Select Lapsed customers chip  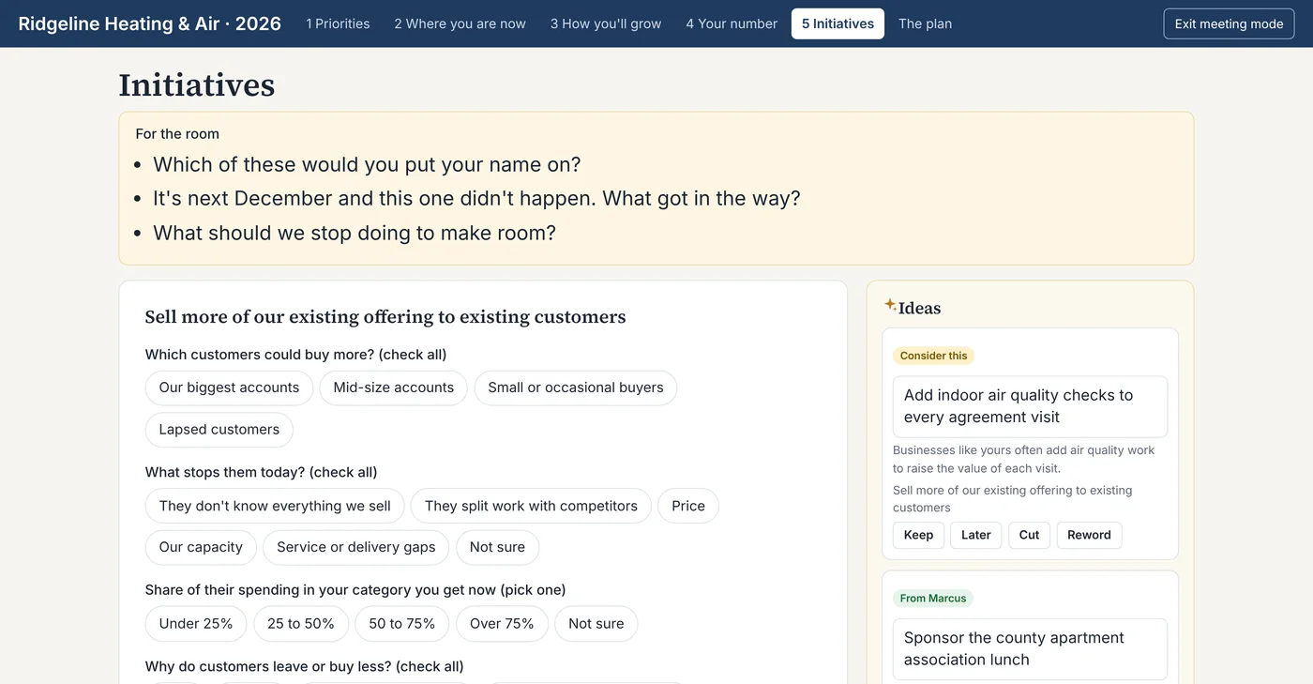pyautogui.click(x=219, y=430)
